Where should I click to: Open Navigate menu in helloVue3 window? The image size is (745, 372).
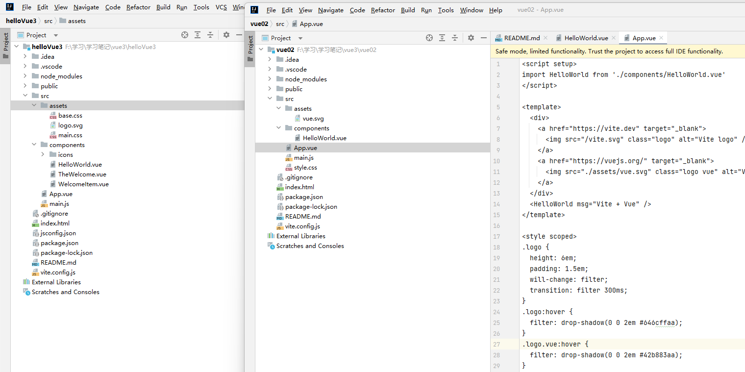coord(86,7)
